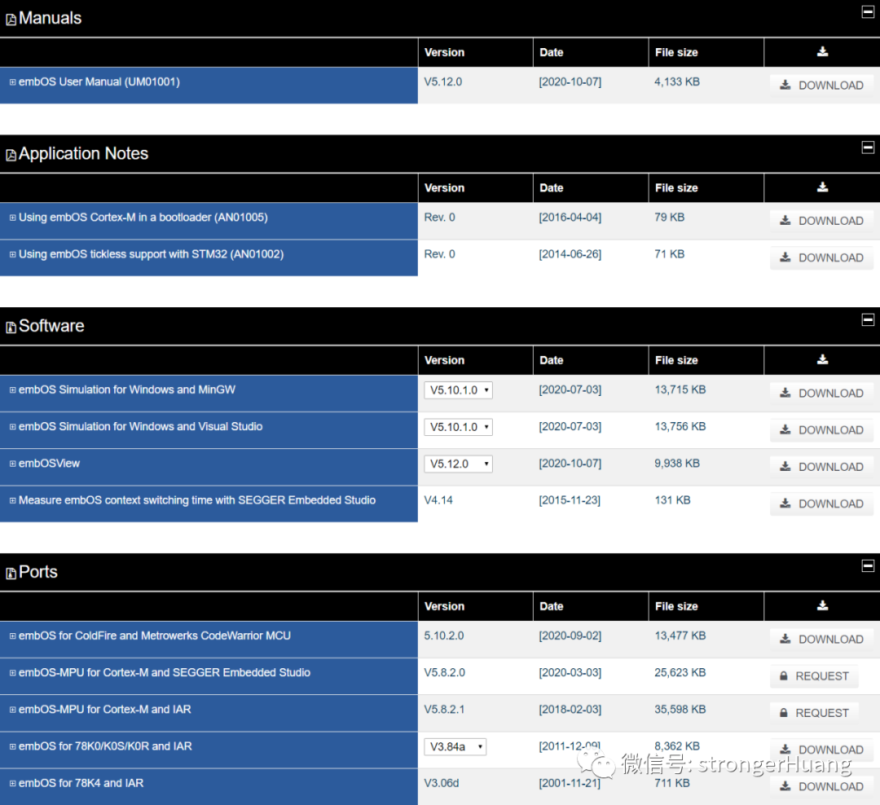
Task: Click the V5.8.2.1 version cell
Action: pos(444,710)
